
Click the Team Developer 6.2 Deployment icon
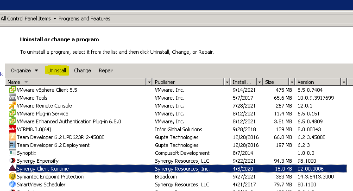tap(13, 145)
